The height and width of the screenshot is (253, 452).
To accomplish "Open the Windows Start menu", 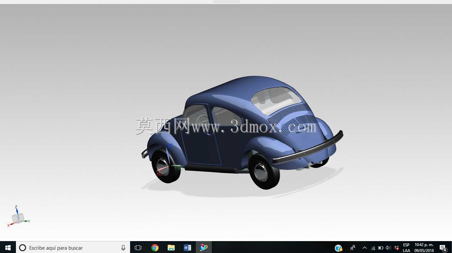I will point(8,247).
